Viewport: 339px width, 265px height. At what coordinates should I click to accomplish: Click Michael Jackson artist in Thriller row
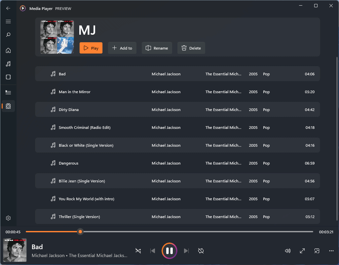(x=166, y=216)
